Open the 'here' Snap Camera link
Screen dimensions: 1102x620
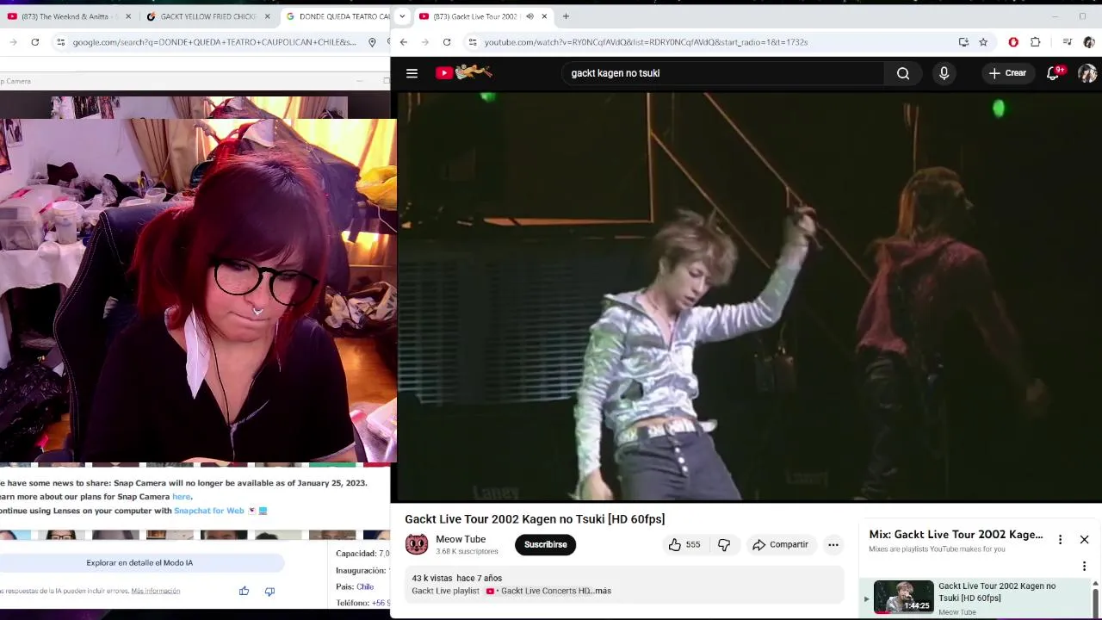[181, 497]
